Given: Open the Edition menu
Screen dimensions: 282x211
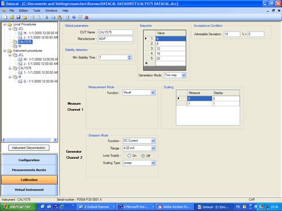Looking at the screenshot, I should [x=24, y=11].
